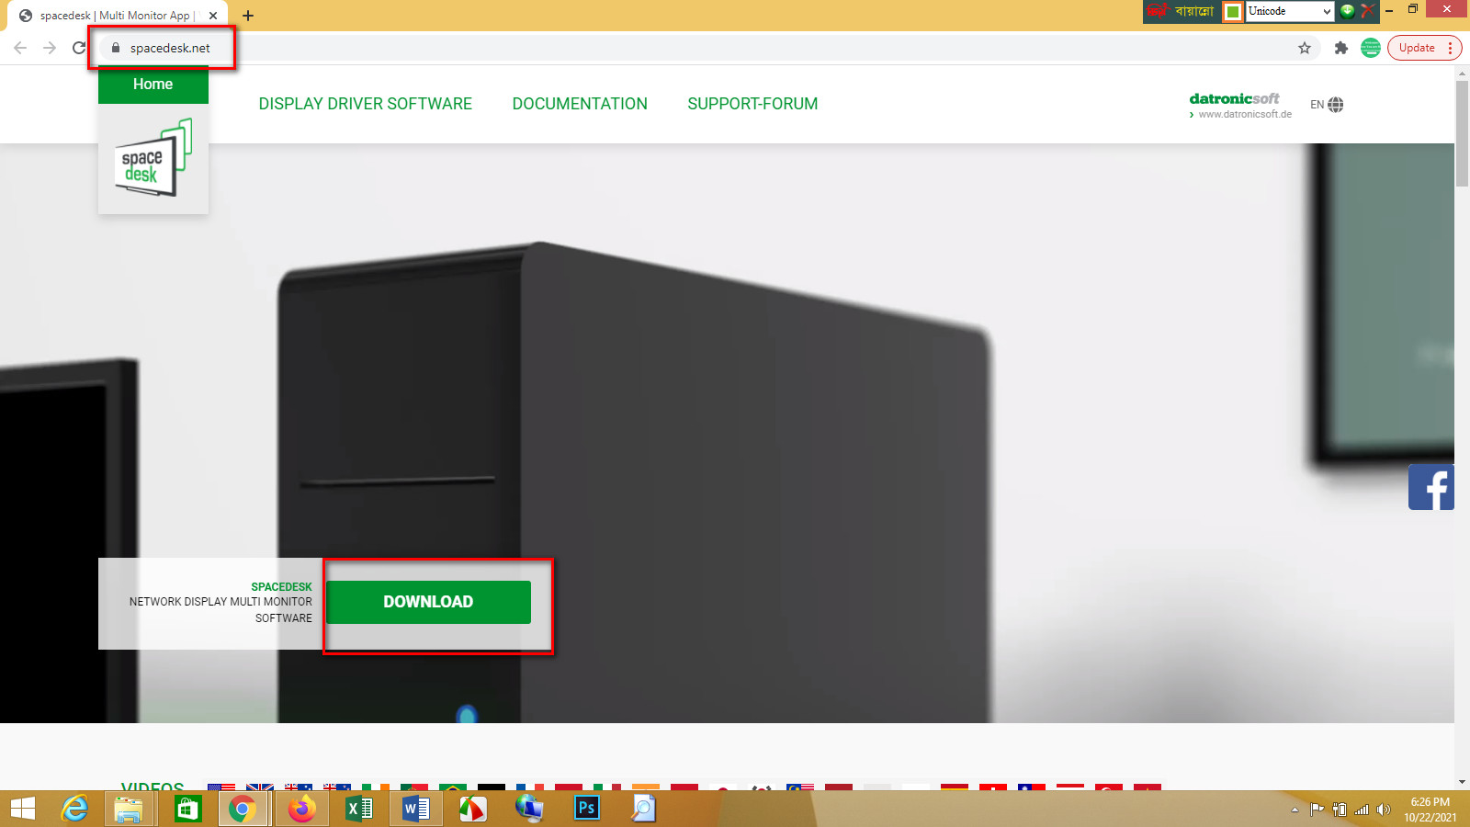Click the green round profile avatar

(x=1371, y=48)
